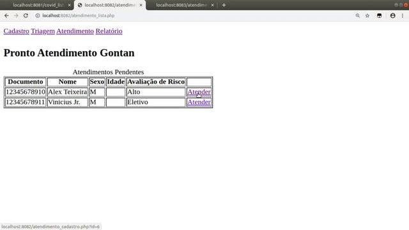
Task: Open the Relatório link
Action: (109, 31)
